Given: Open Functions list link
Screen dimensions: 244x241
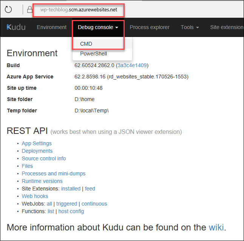Looking at the screenshot, I should [x=51, y=211].
